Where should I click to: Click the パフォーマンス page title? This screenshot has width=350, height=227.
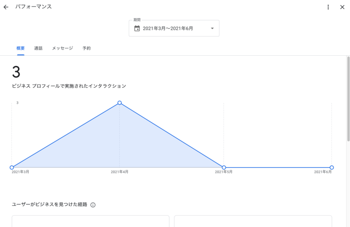tap(34, 7)
